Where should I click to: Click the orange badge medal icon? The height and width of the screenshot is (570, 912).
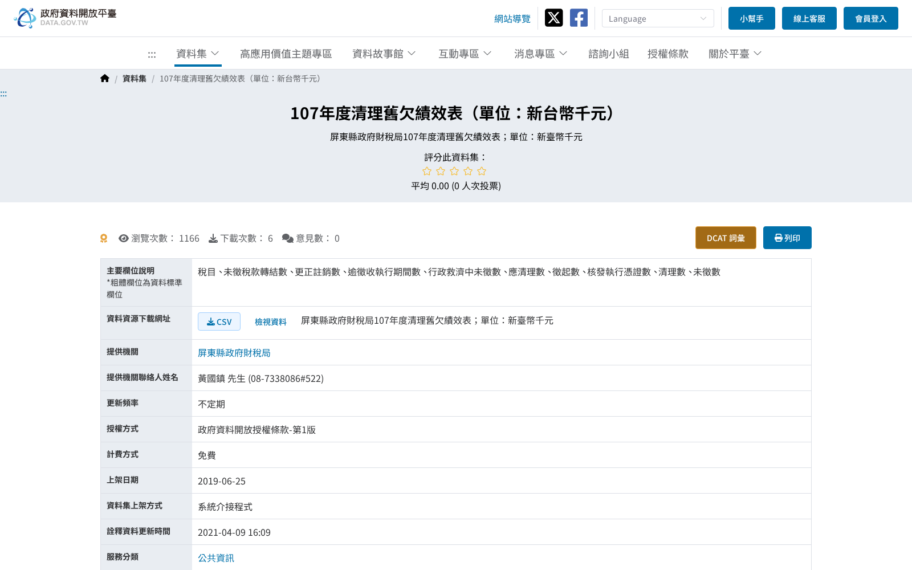[x=104, y=238]
